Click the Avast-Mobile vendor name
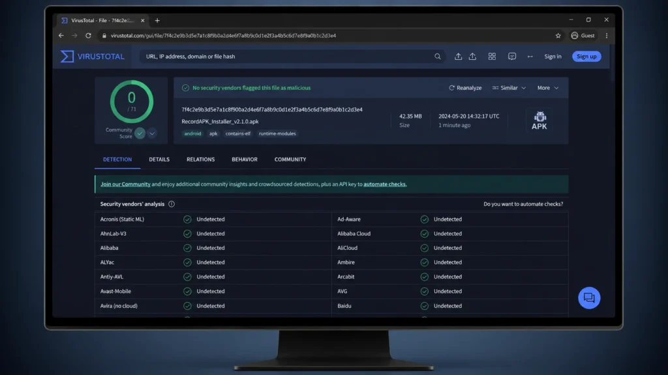Screen dimensions: 668x375 [x=115, y=291]
